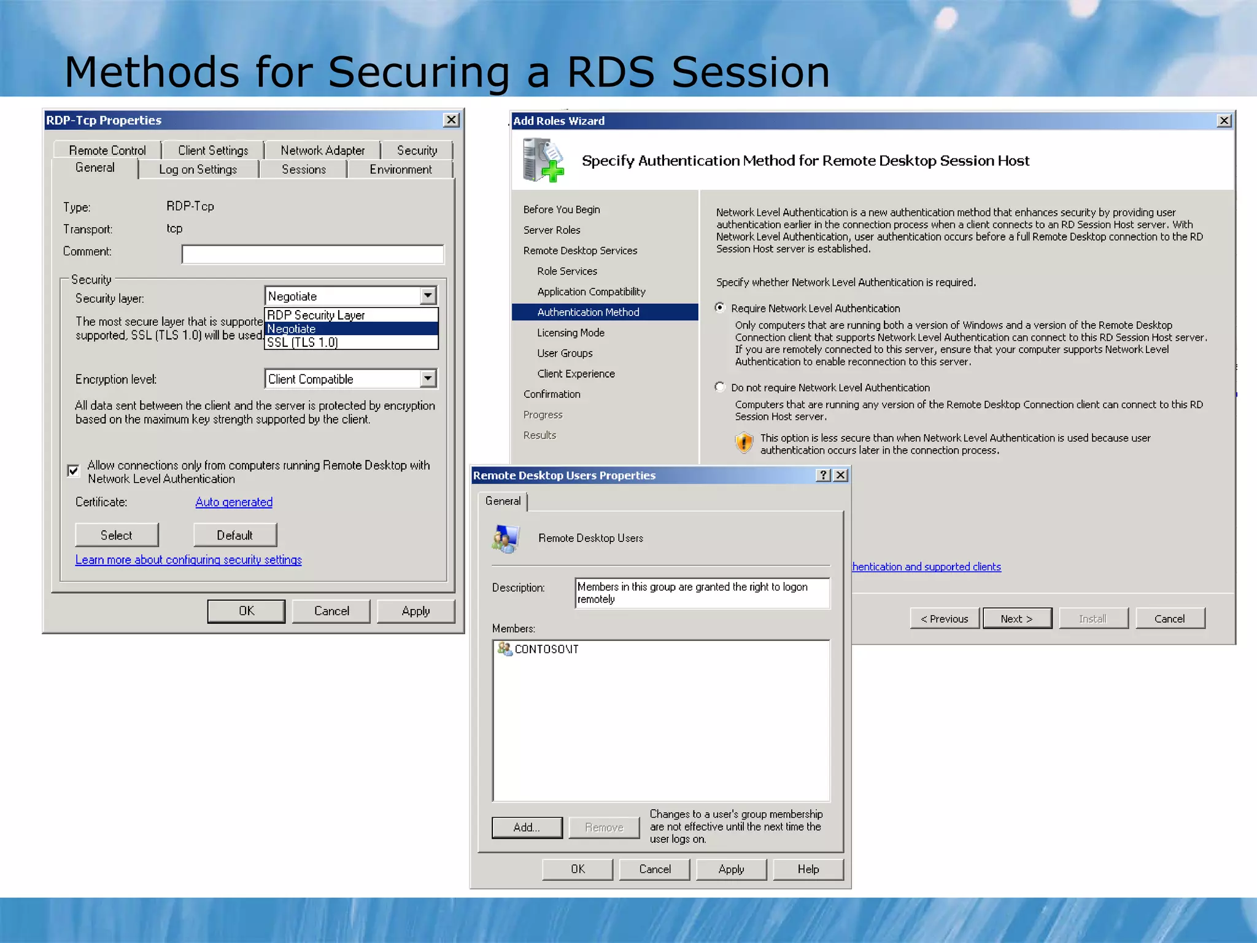Open the Log on Settings tab
Image resolution: width=1257 pixels, height=943 pixels.
[198, 169]
